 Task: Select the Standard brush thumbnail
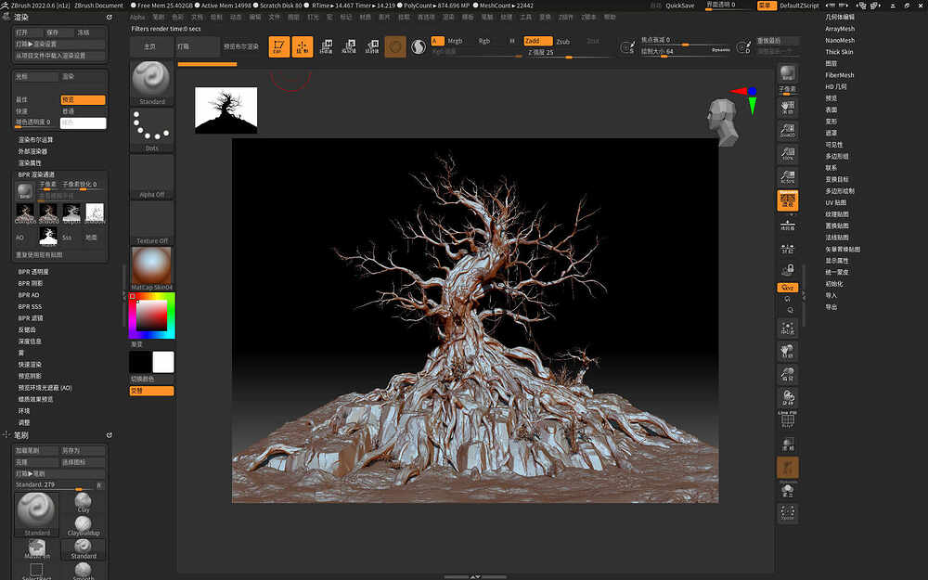pos(151,81)
